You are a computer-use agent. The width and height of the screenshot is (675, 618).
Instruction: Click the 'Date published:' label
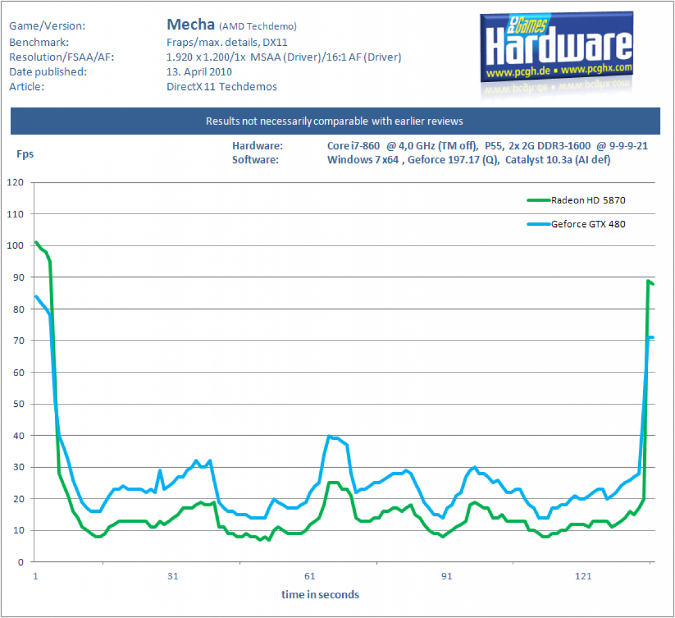[x=48, y=72]
